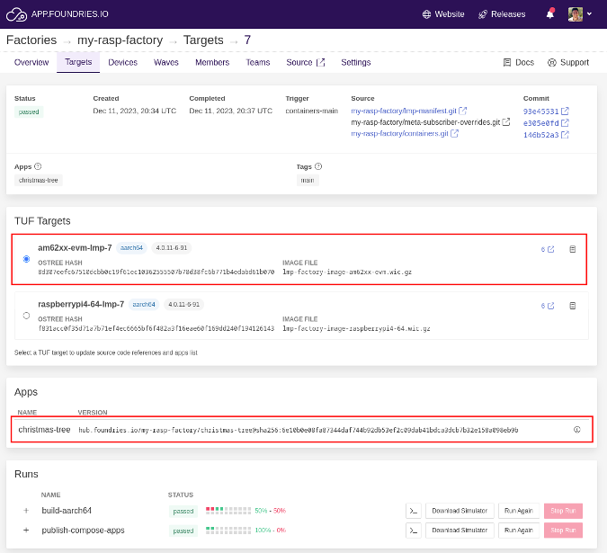Open document icon for raspberrypi4-64-lmp-7 target
Image resolution: width=607 pixels, height=553 pixels.
pyautogui.click(x=572, y=306)
